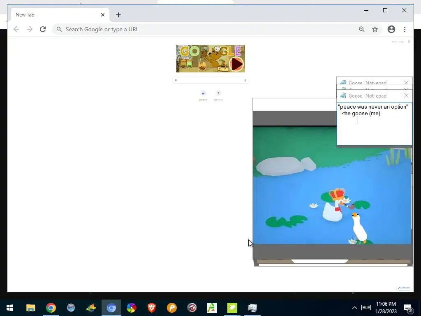The image size is (421, 316).
Task: Open the zoom magnifier icon in the address bar
Action: (362, 29)
